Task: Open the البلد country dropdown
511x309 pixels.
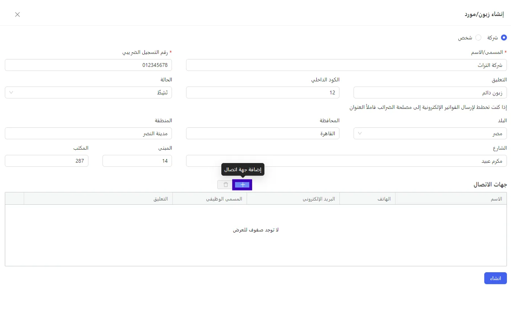Action: pos(430,133)
